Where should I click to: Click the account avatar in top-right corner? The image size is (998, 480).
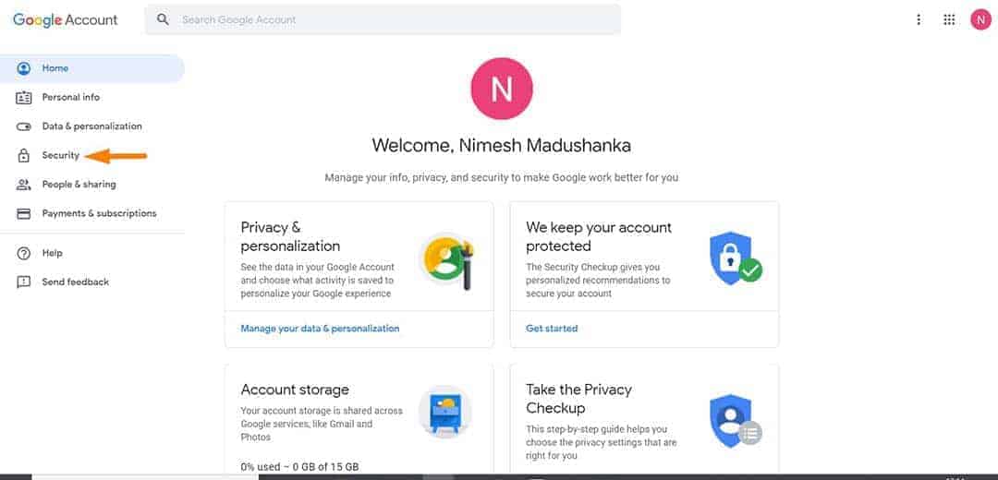click(x=980, y=19)
